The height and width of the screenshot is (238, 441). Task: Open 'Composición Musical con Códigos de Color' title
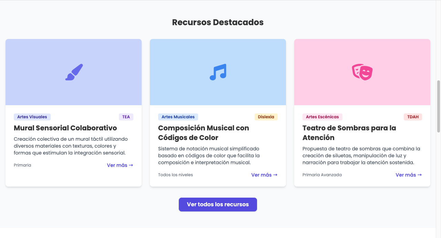tap(203, 133)
